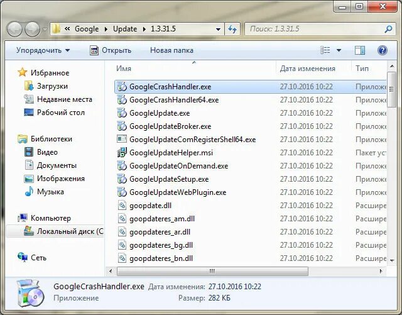Click Пакет уст type cell
Viewport: 402px width, 315px height.
[371, 153]
